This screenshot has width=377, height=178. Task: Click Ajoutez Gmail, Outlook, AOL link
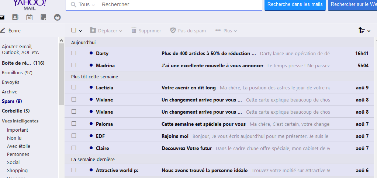coord(20,49)
